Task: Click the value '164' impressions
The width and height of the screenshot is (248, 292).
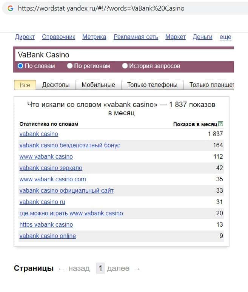Action: click(x=218, y=145)
